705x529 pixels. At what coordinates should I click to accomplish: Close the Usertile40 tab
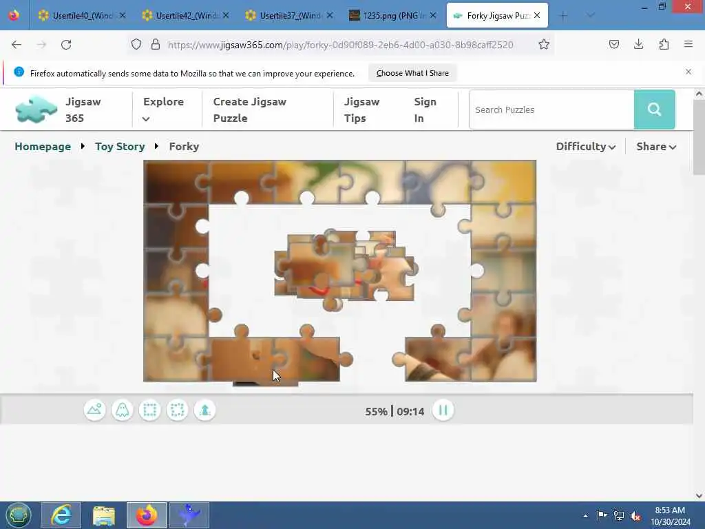tap(123, 15)
